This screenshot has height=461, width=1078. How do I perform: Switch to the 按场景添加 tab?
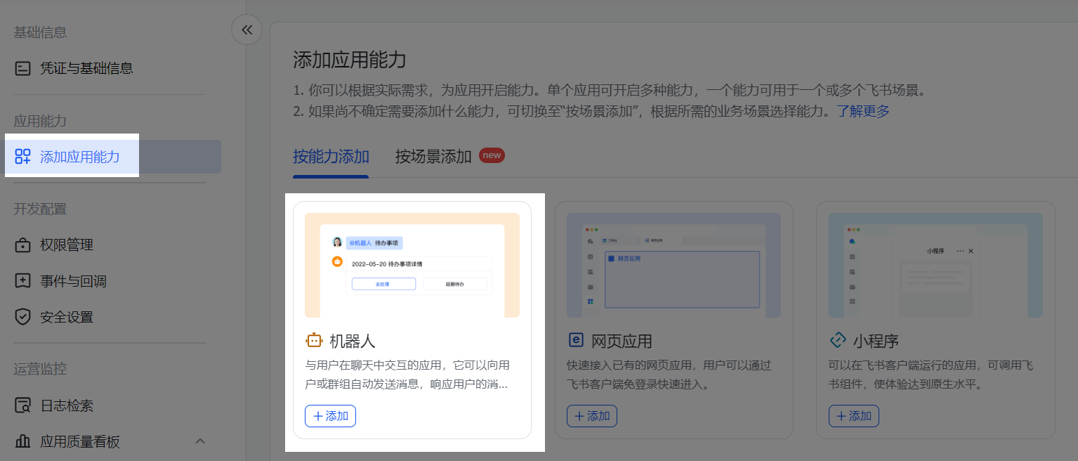pyautogui.click(x=433, y=156)
